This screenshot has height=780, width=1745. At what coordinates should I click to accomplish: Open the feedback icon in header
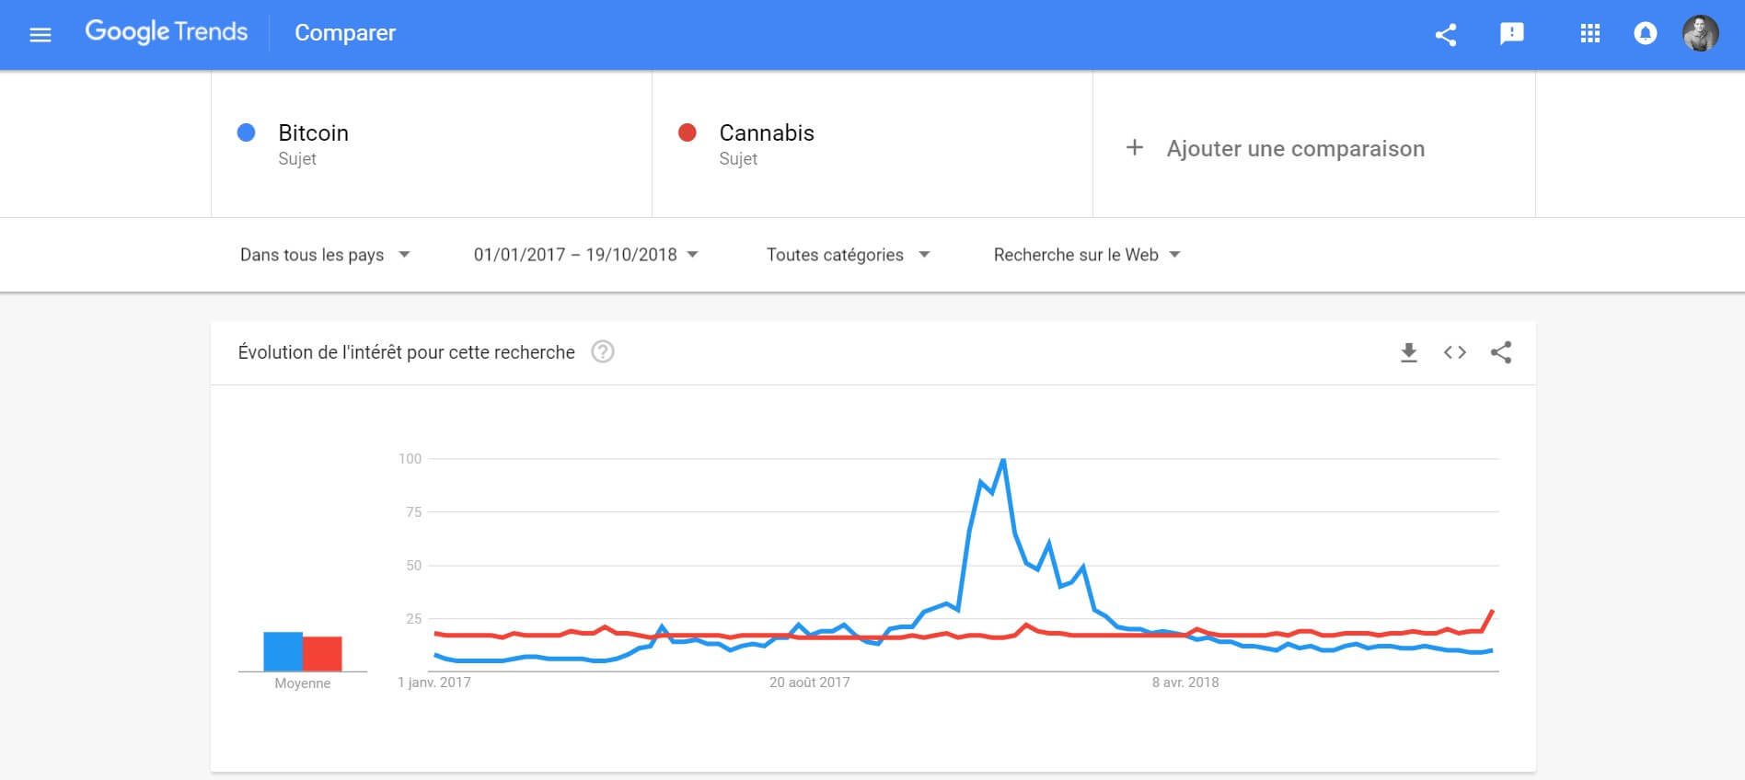(1511, 35)
